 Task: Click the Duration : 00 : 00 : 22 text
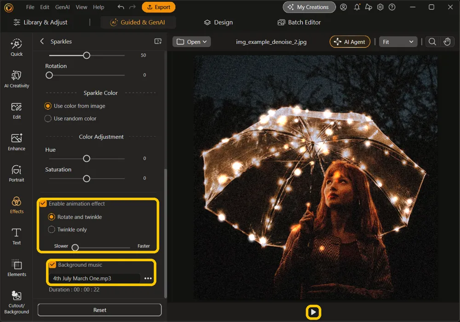pyautogui.click(x=74, y=289)
